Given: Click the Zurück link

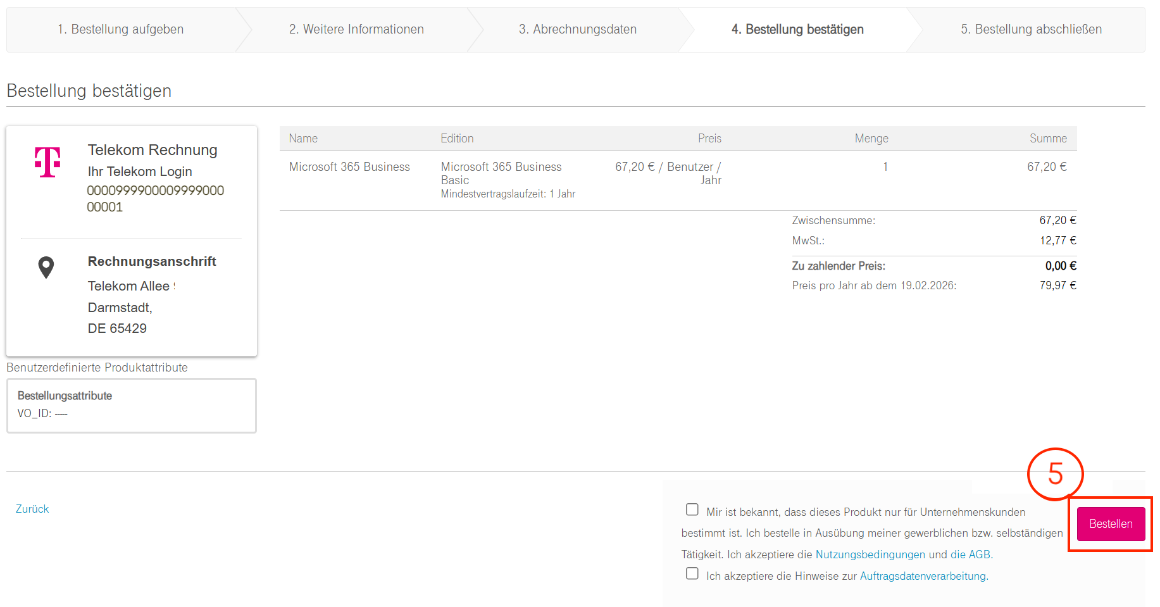Looking at the screenshot, I should (32, 509).
